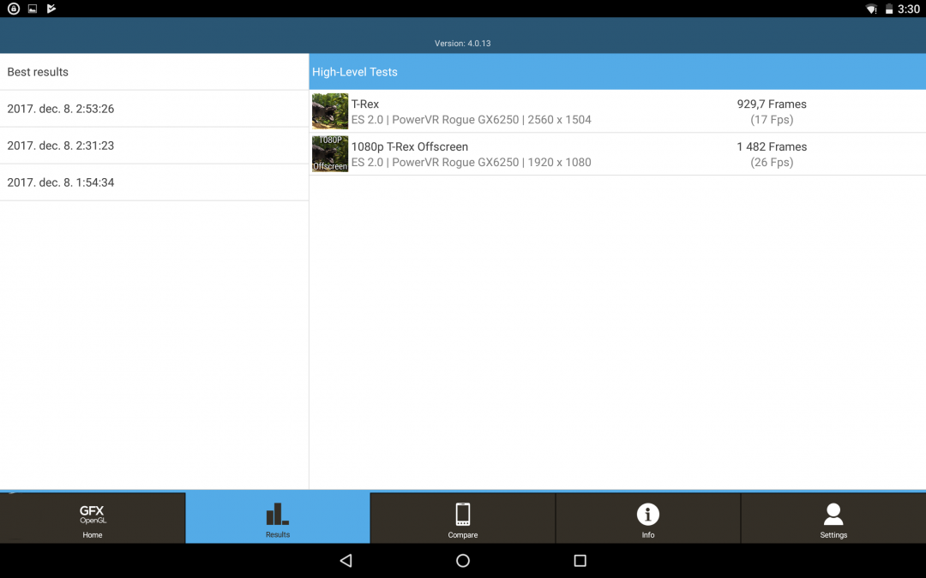The width and height of the screenshot is (926, 578).
Task: Switch to the Results tab
Action: pos(278,518)
